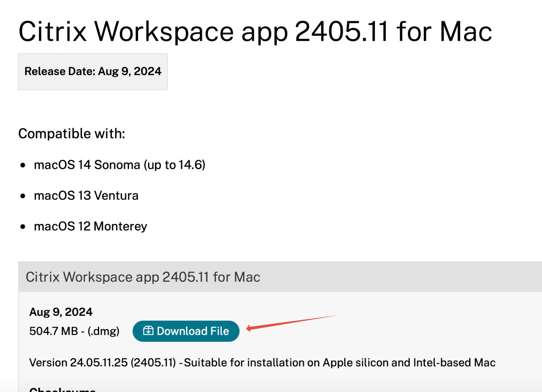Click the 'Compatible with:' heading
This screenshot has width=542, height=392.
pos(72,134)
